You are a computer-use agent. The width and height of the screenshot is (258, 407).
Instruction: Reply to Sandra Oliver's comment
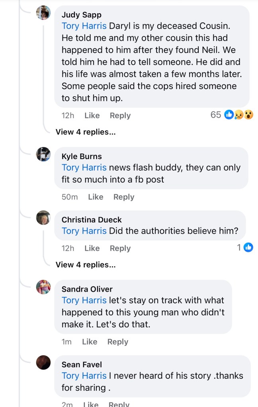[118, 342]
